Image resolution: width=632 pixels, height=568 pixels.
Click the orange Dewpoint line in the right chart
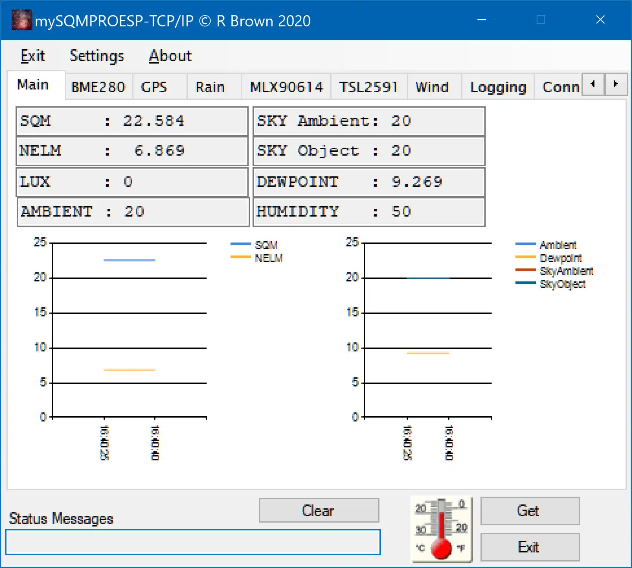point(428,353)
